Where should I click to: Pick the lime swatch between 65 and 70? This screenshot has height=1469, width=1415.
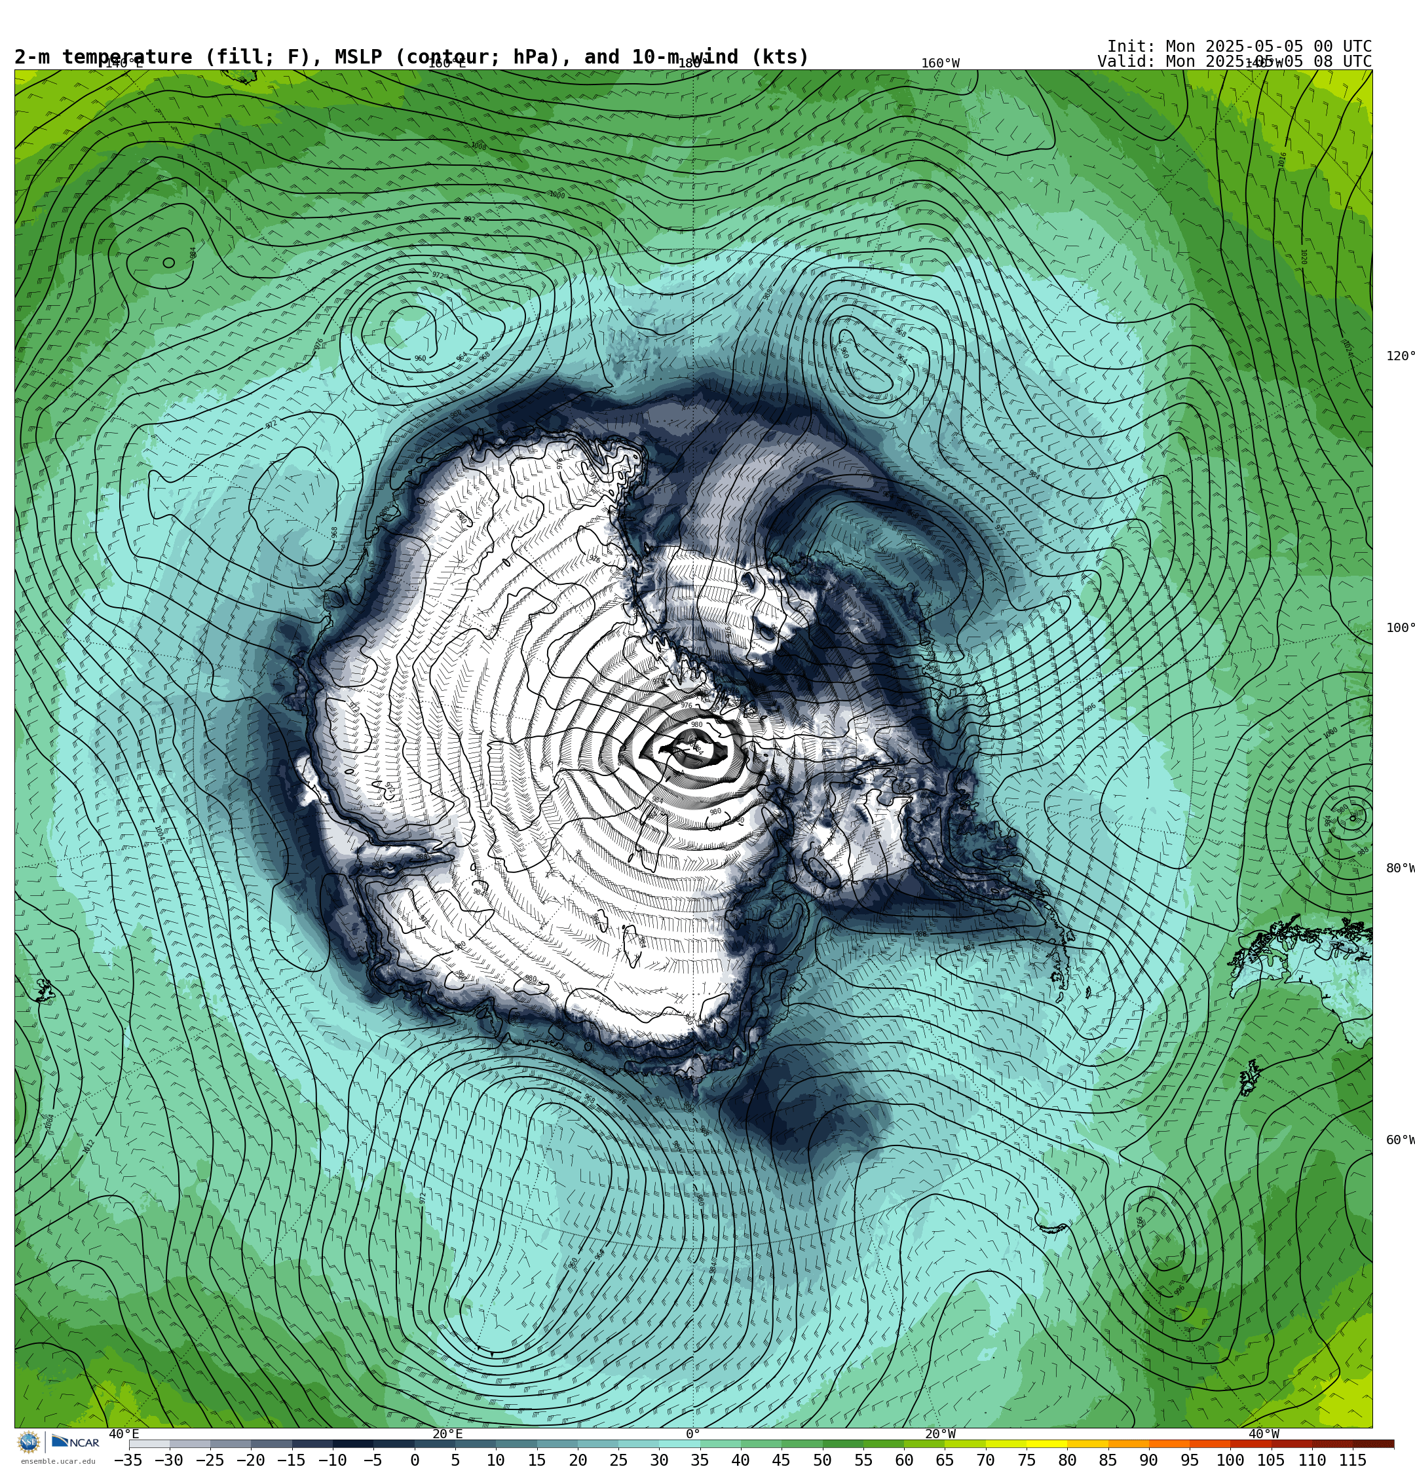pyautogui.click(x=965, y=1444)
